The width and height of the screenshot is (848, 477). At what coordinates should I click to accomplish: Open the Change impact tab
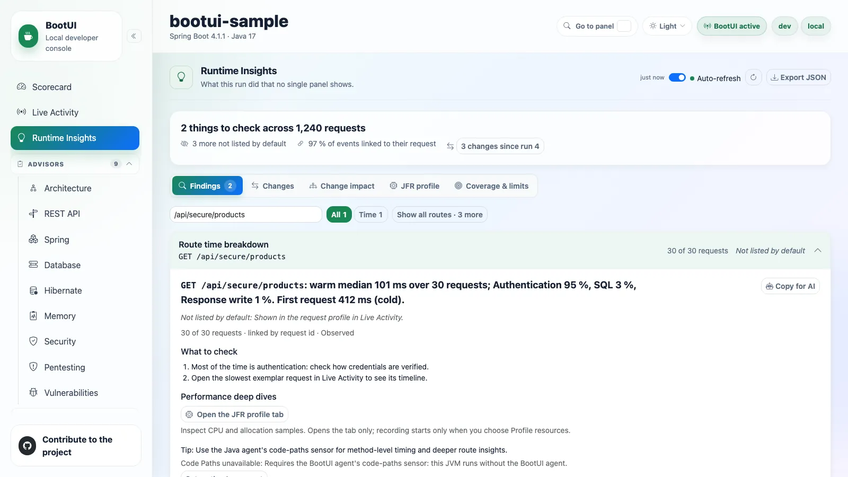(x=342, y=186)
